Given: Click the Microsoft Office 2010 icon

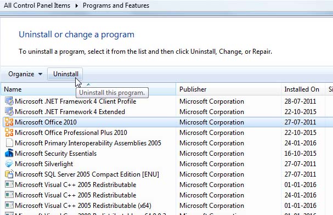Looking at the screenshot, I should pyautogui.click(x=9, y=122).
